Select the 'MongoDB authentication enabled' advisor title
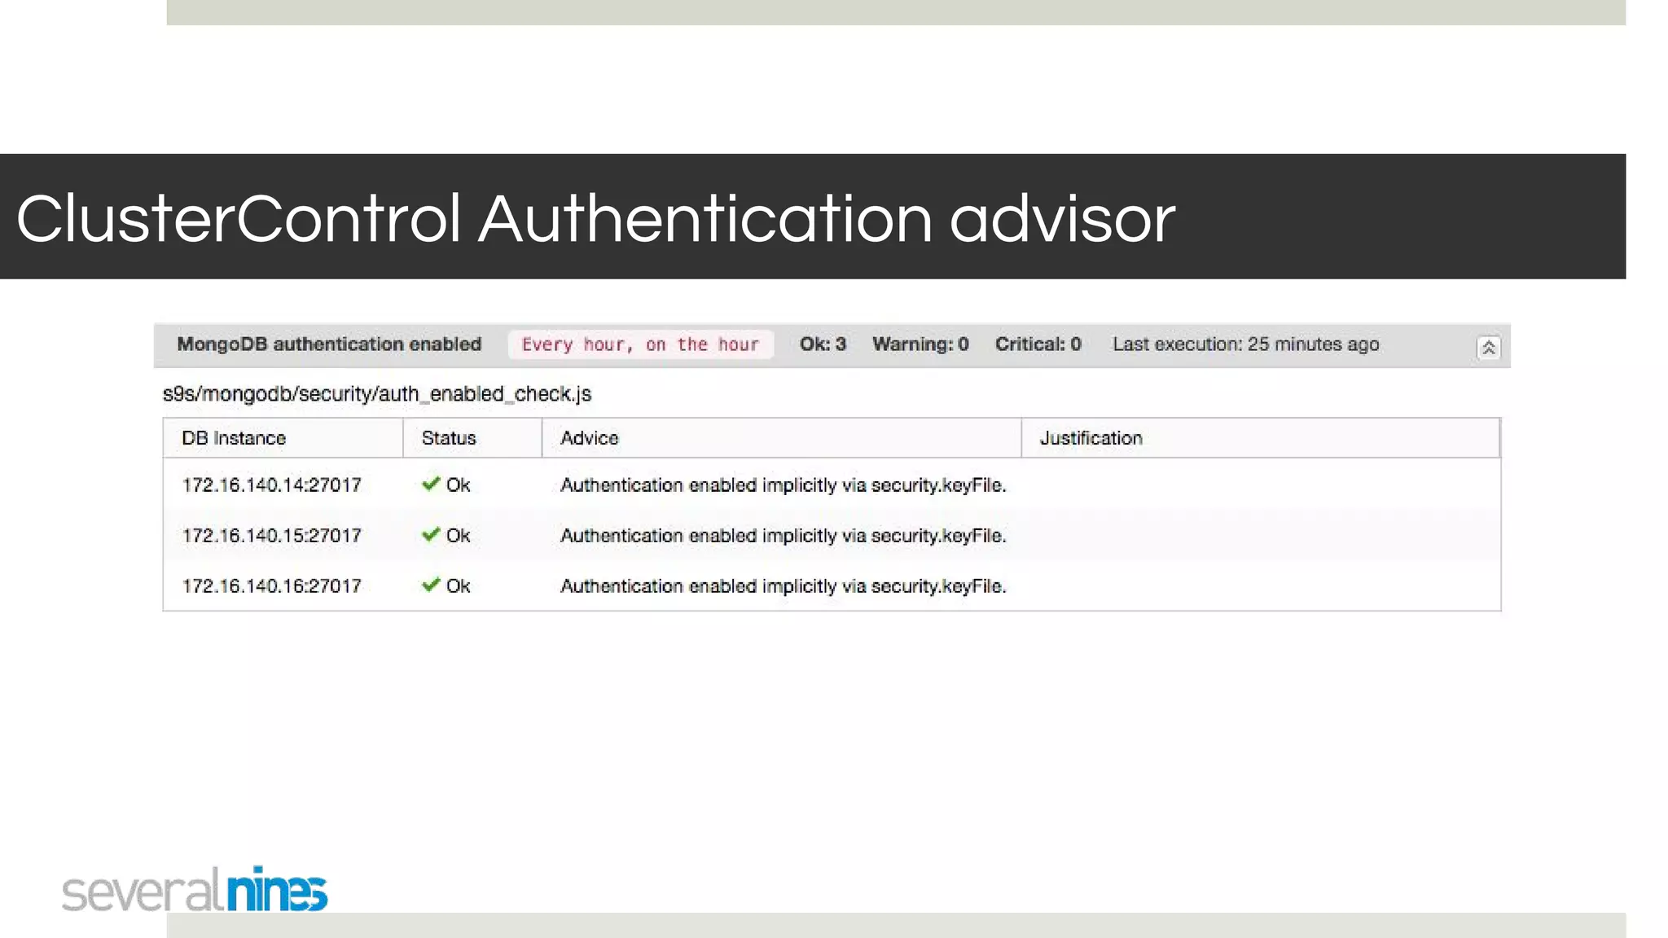1668x938 pixels. click(329, 344)
